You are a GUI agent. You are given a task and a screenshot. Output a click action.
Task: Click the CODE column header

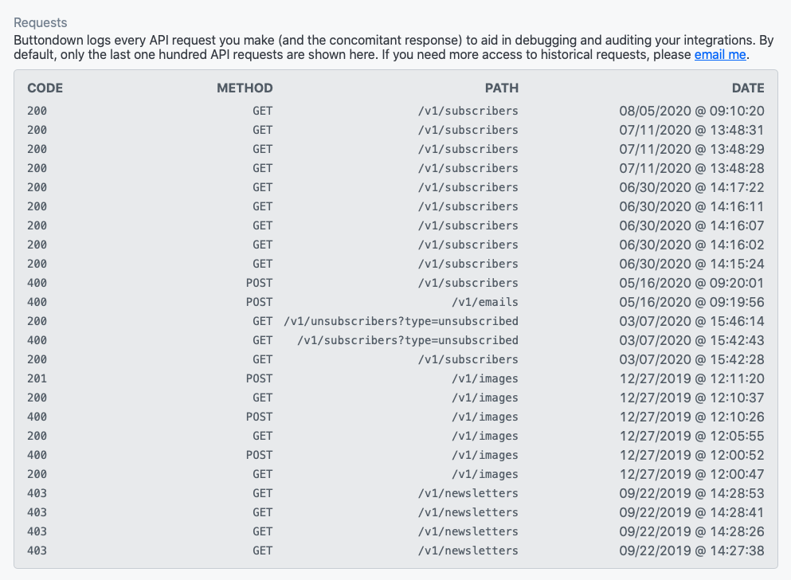pyautogui.click(x=45, y=88)
